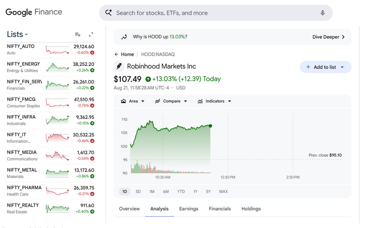This screenshot has height=228, width=365.
Task: Open NIFTY_MEDIA list entry
Action: (51, 156)
